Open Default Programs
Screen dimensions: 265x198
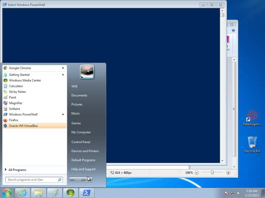pos(83,160)
